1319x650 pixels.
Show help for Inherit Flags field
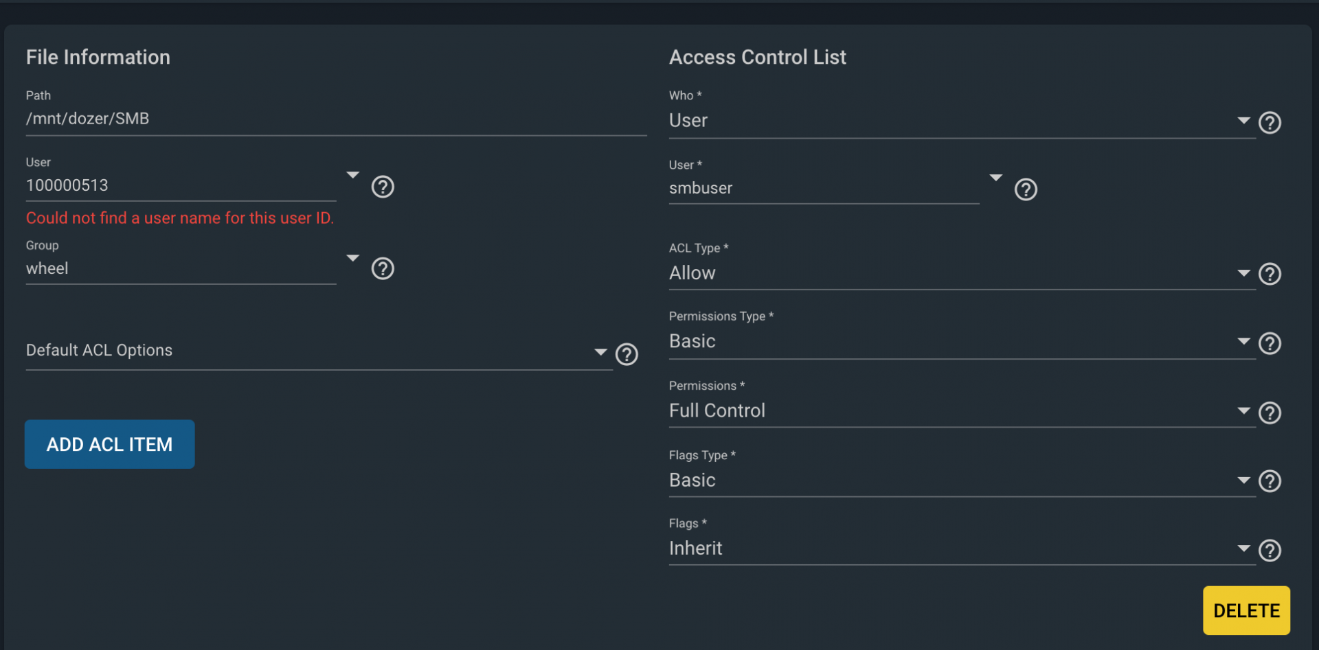[1270, 550]
